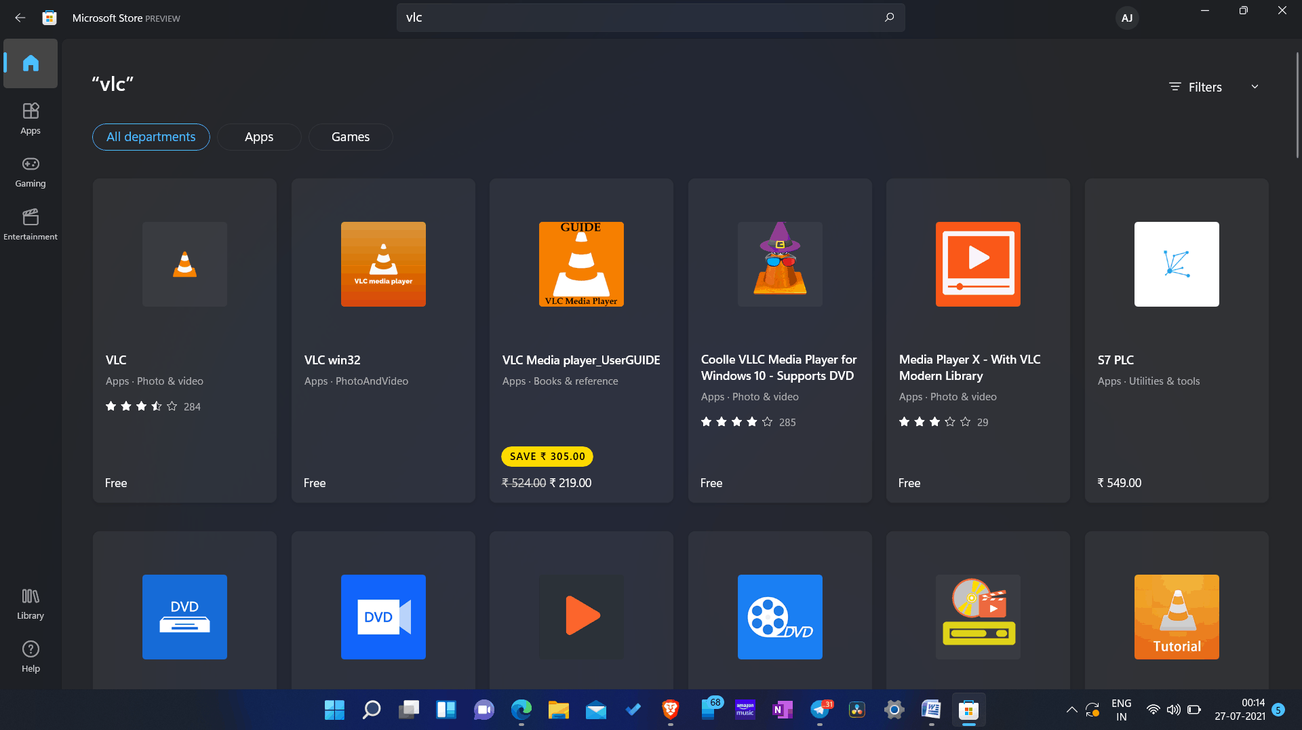Open Teams Chat on taskbar
Viewport: 1302px width, 730px height.
click(484, 710)
